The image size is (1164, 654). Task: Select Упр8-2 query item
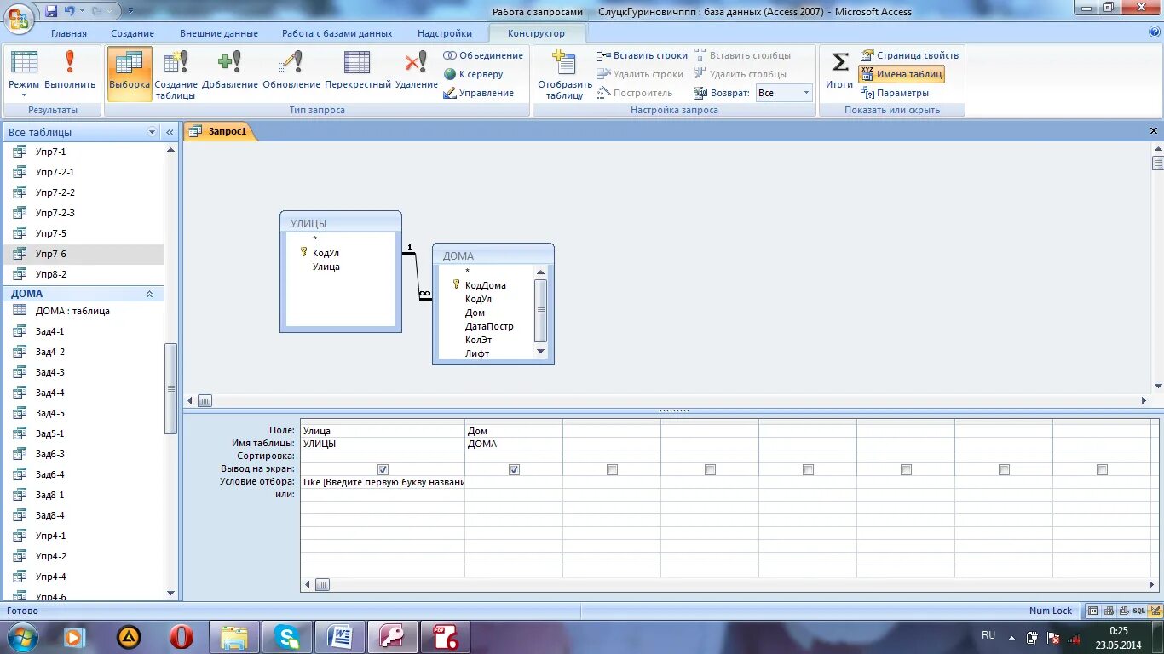point(84,274)
